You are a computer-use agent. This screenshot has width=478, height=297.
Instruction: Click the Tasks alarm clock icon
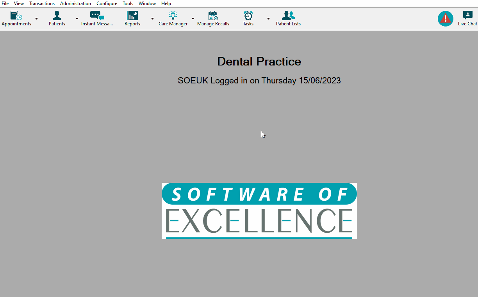click(248, 16)
